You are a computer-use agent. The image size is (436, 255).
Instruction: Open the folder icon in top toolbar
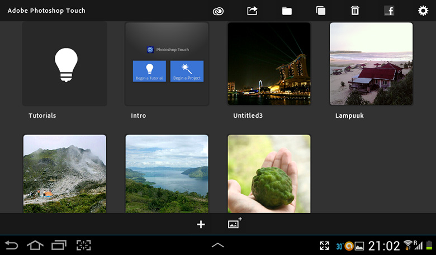[287, 11]
